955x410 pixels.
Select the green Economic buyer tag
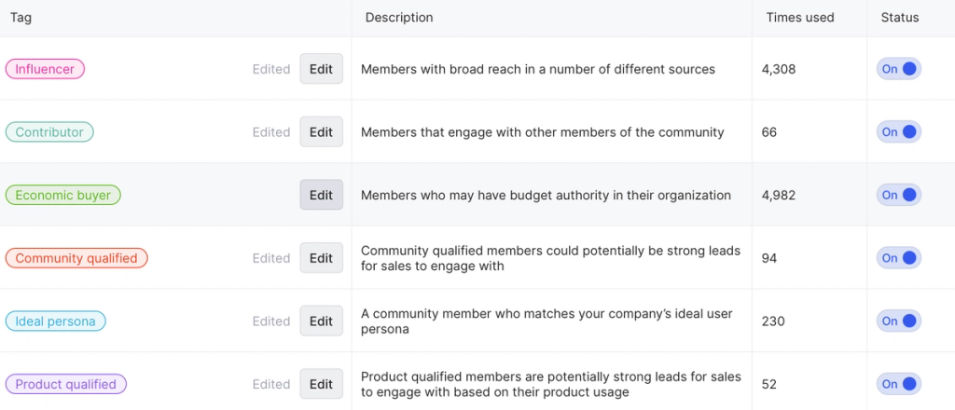point(62,195)
